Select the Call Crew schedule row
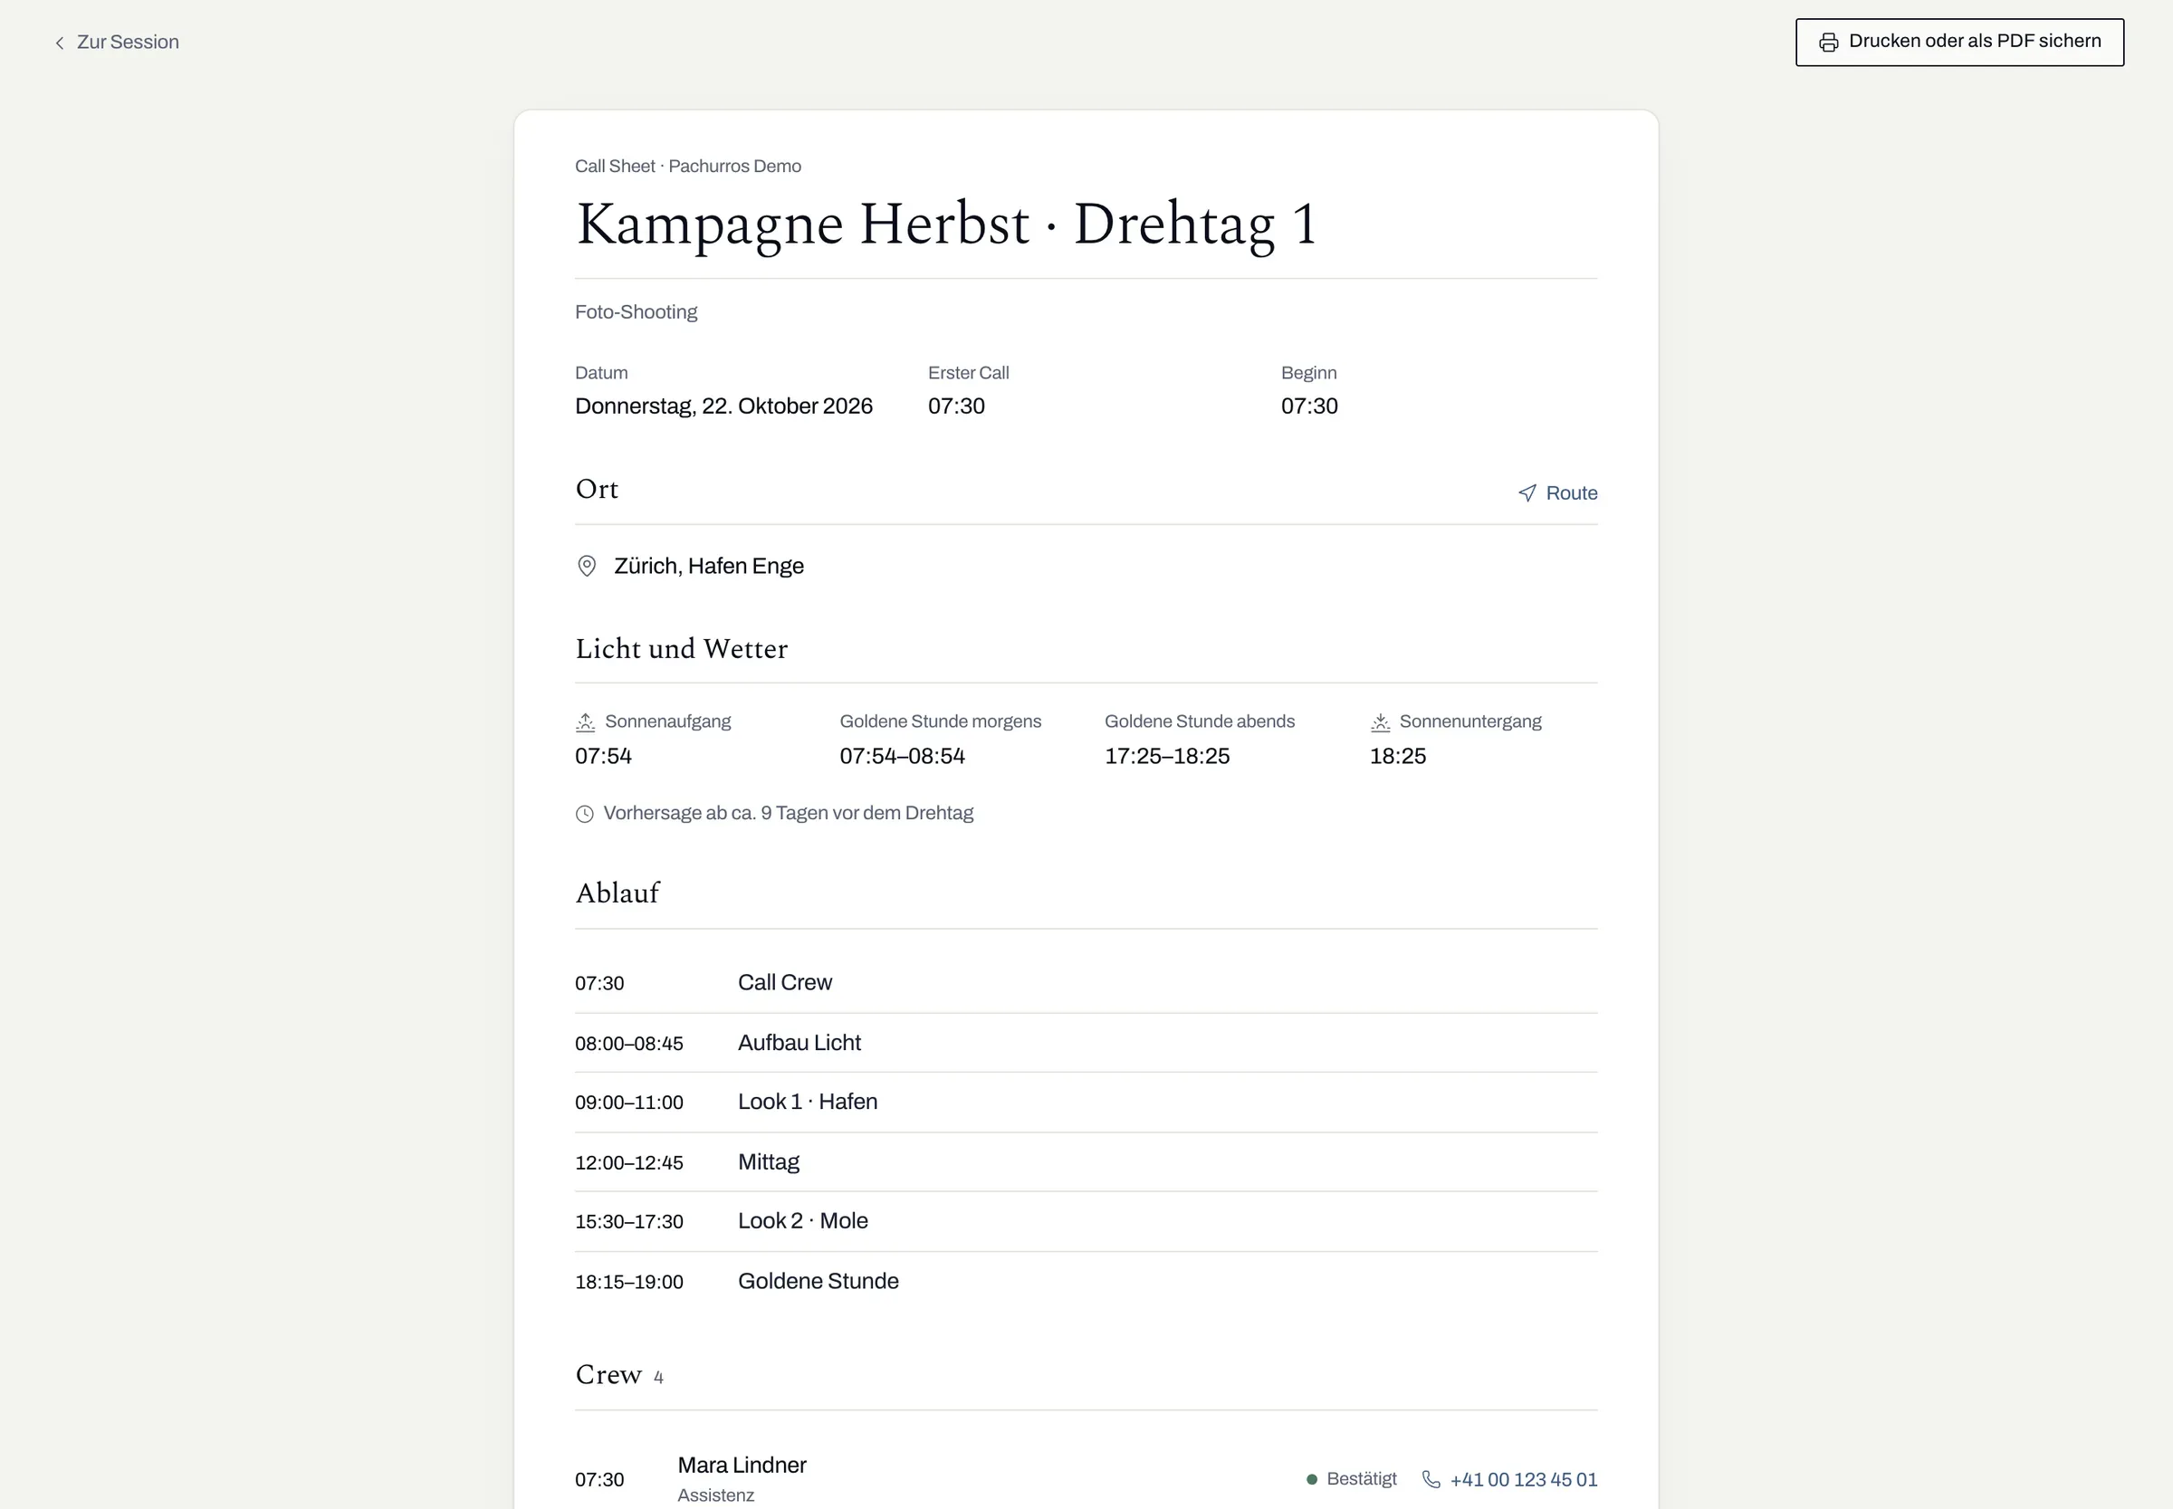Viewport: 2173px width, 1509px height. [1086, 982]
